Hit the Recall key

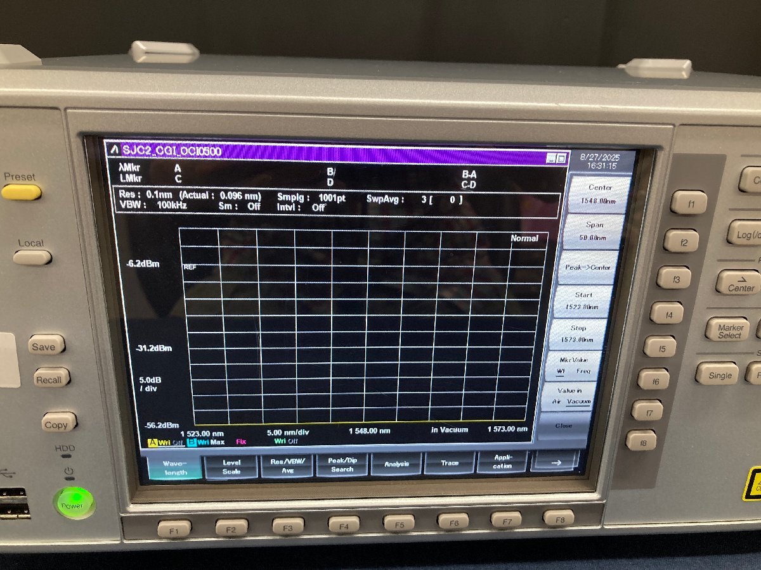coord(51,378)
